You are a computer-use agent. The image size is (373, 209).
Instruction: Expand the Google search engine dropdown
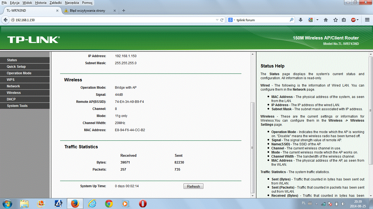(232, 20)
